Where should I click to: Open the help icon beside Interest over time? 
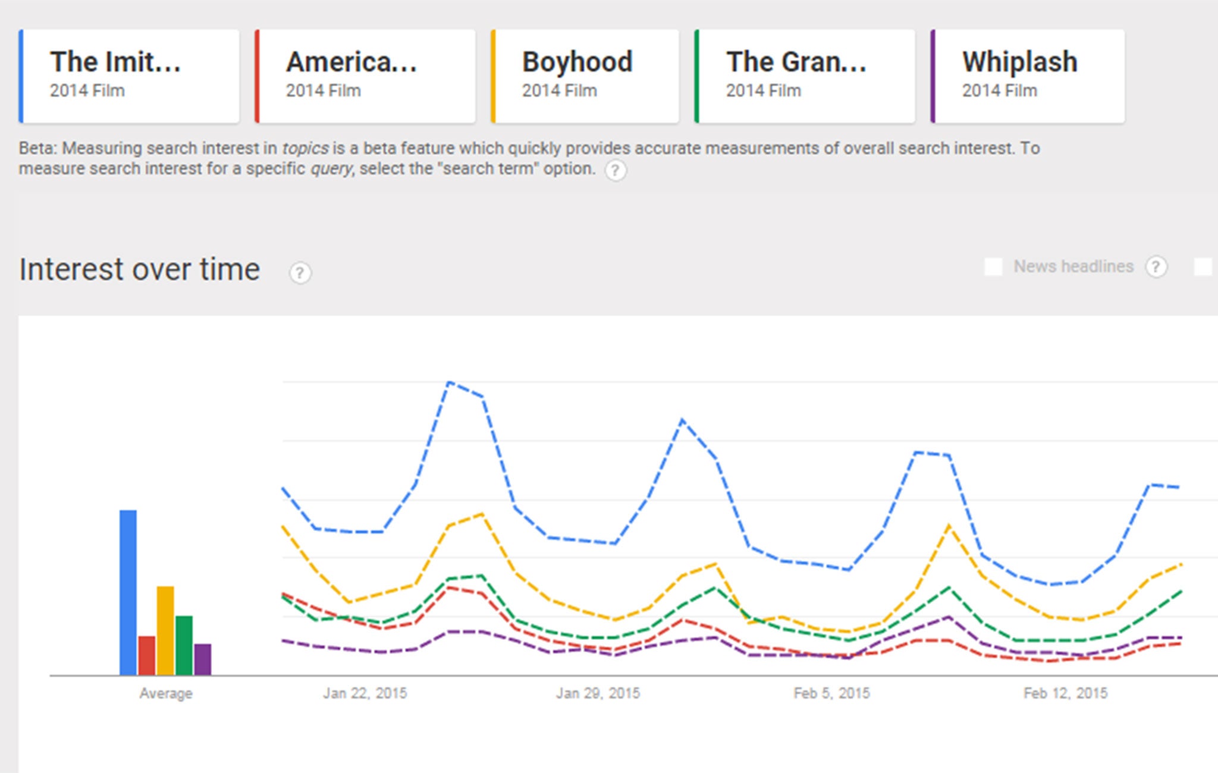(x=300, y=273)
